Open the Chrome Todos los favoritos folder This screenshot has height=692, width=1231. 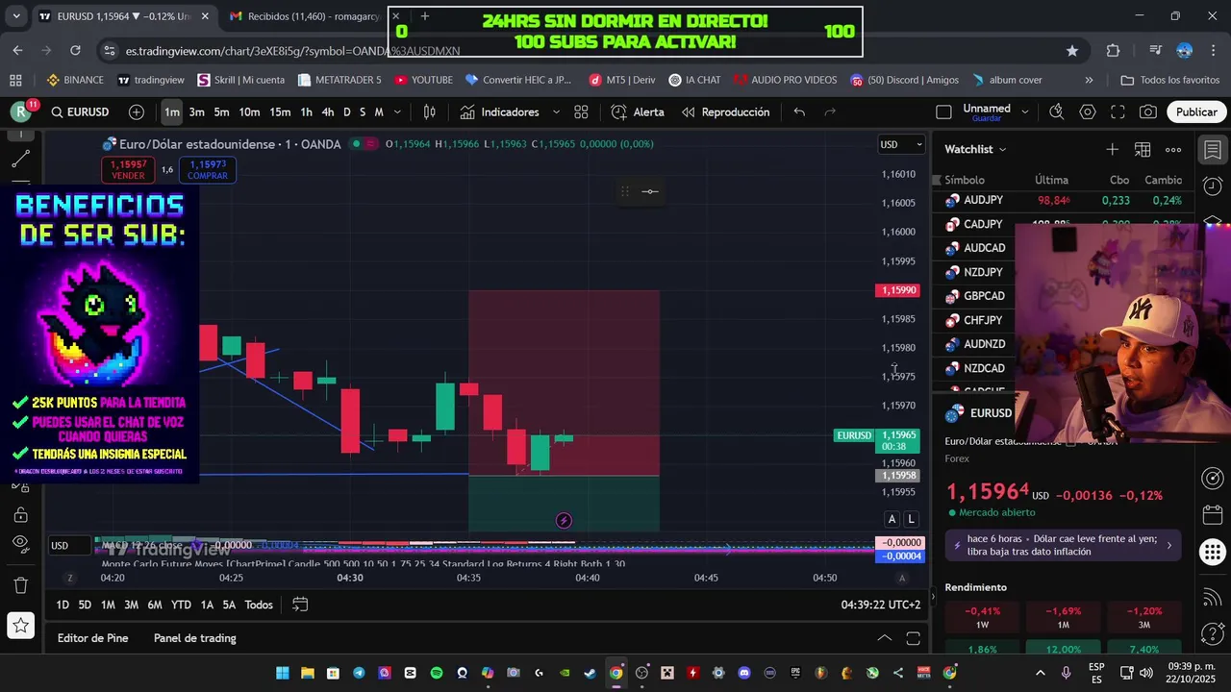click(x=1170, y=80)
